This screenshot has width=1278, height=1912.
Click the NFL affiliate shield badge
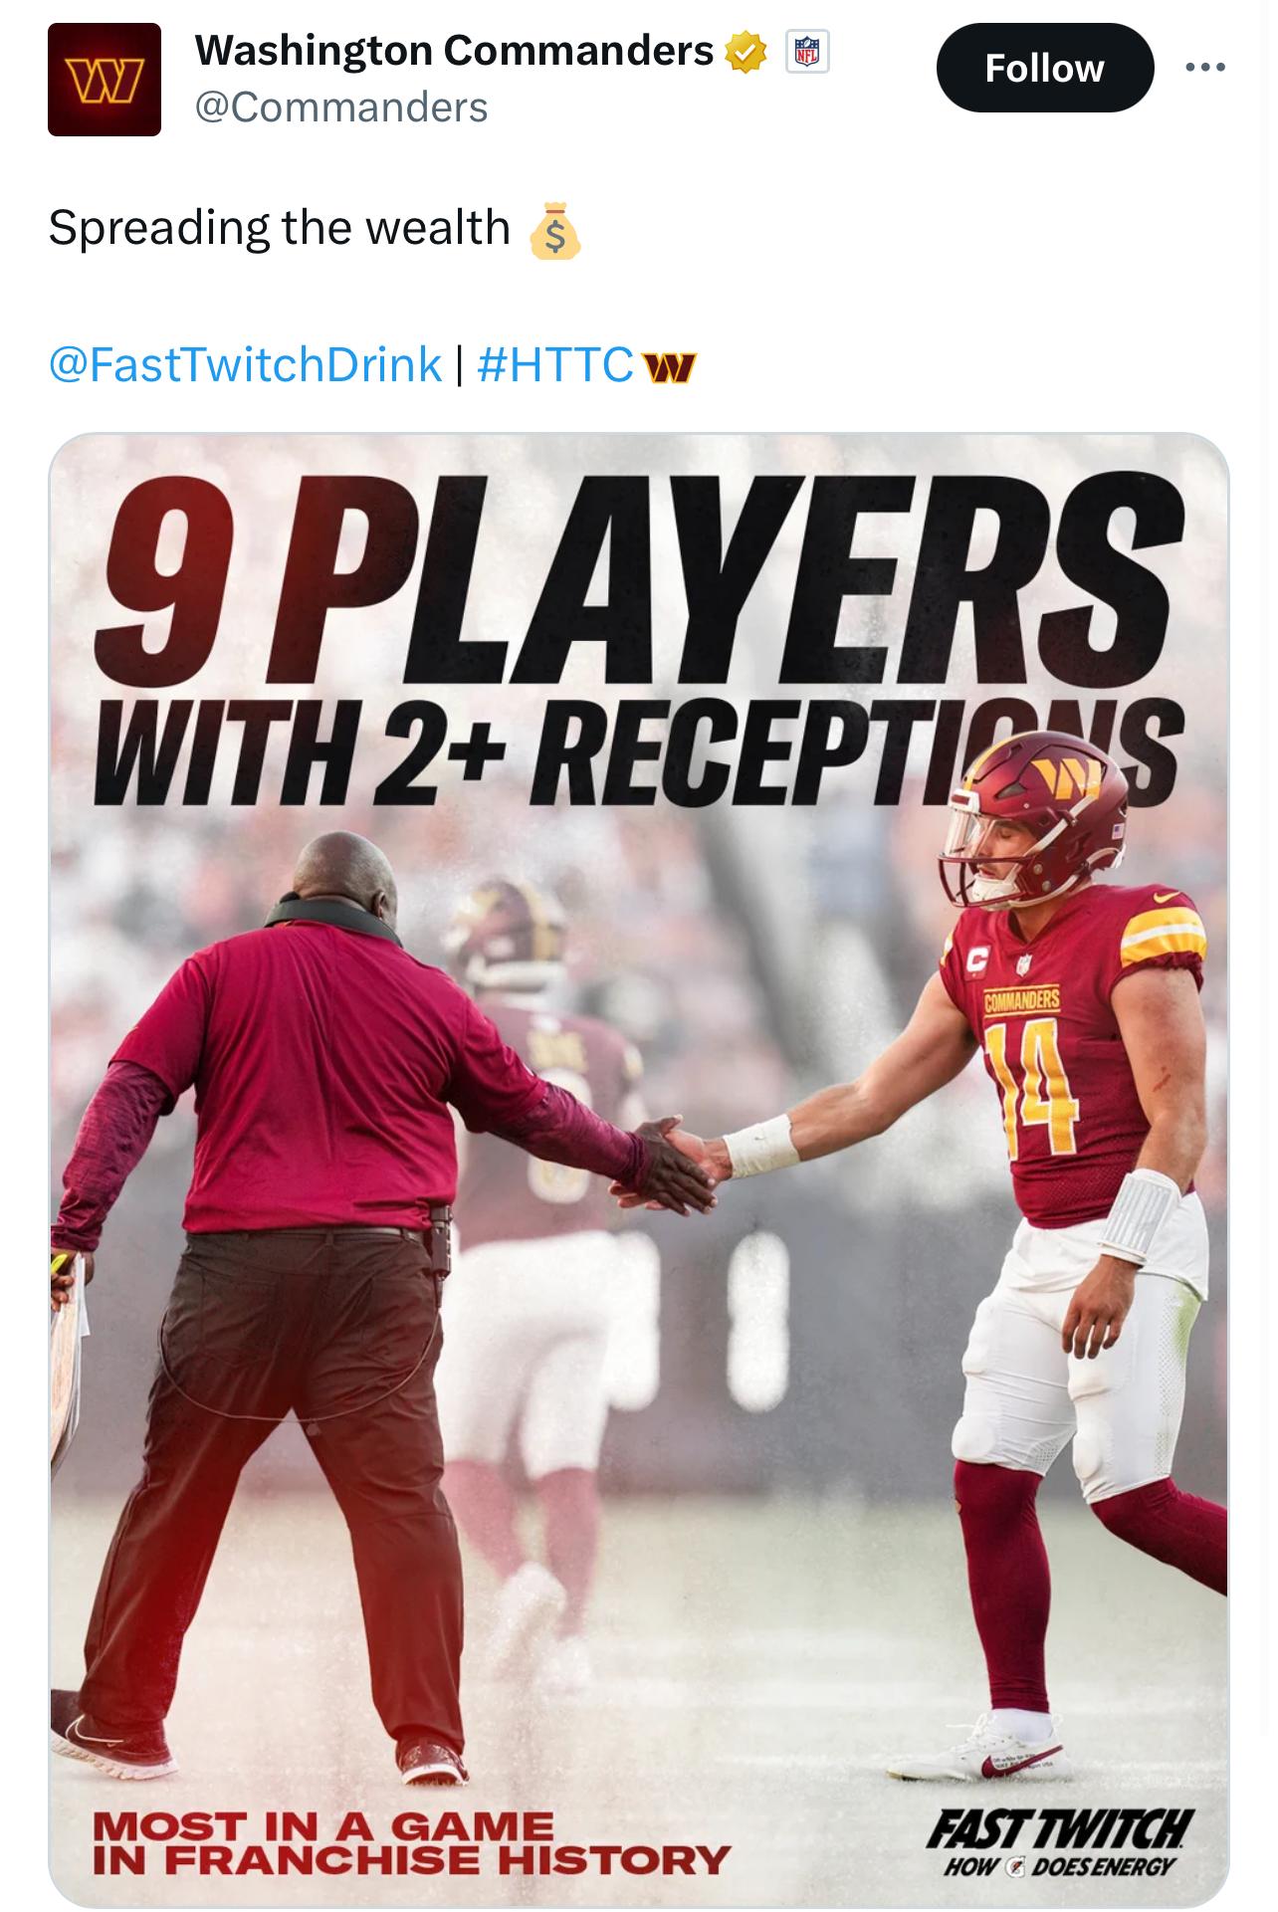(808, 52)
